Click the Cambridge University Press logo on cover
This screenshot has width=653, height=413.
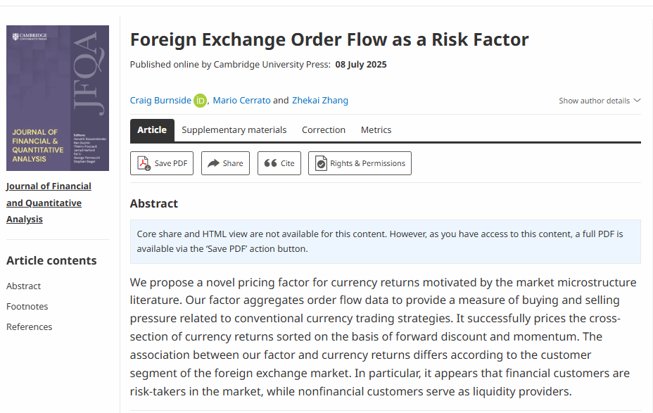[29, 36]
